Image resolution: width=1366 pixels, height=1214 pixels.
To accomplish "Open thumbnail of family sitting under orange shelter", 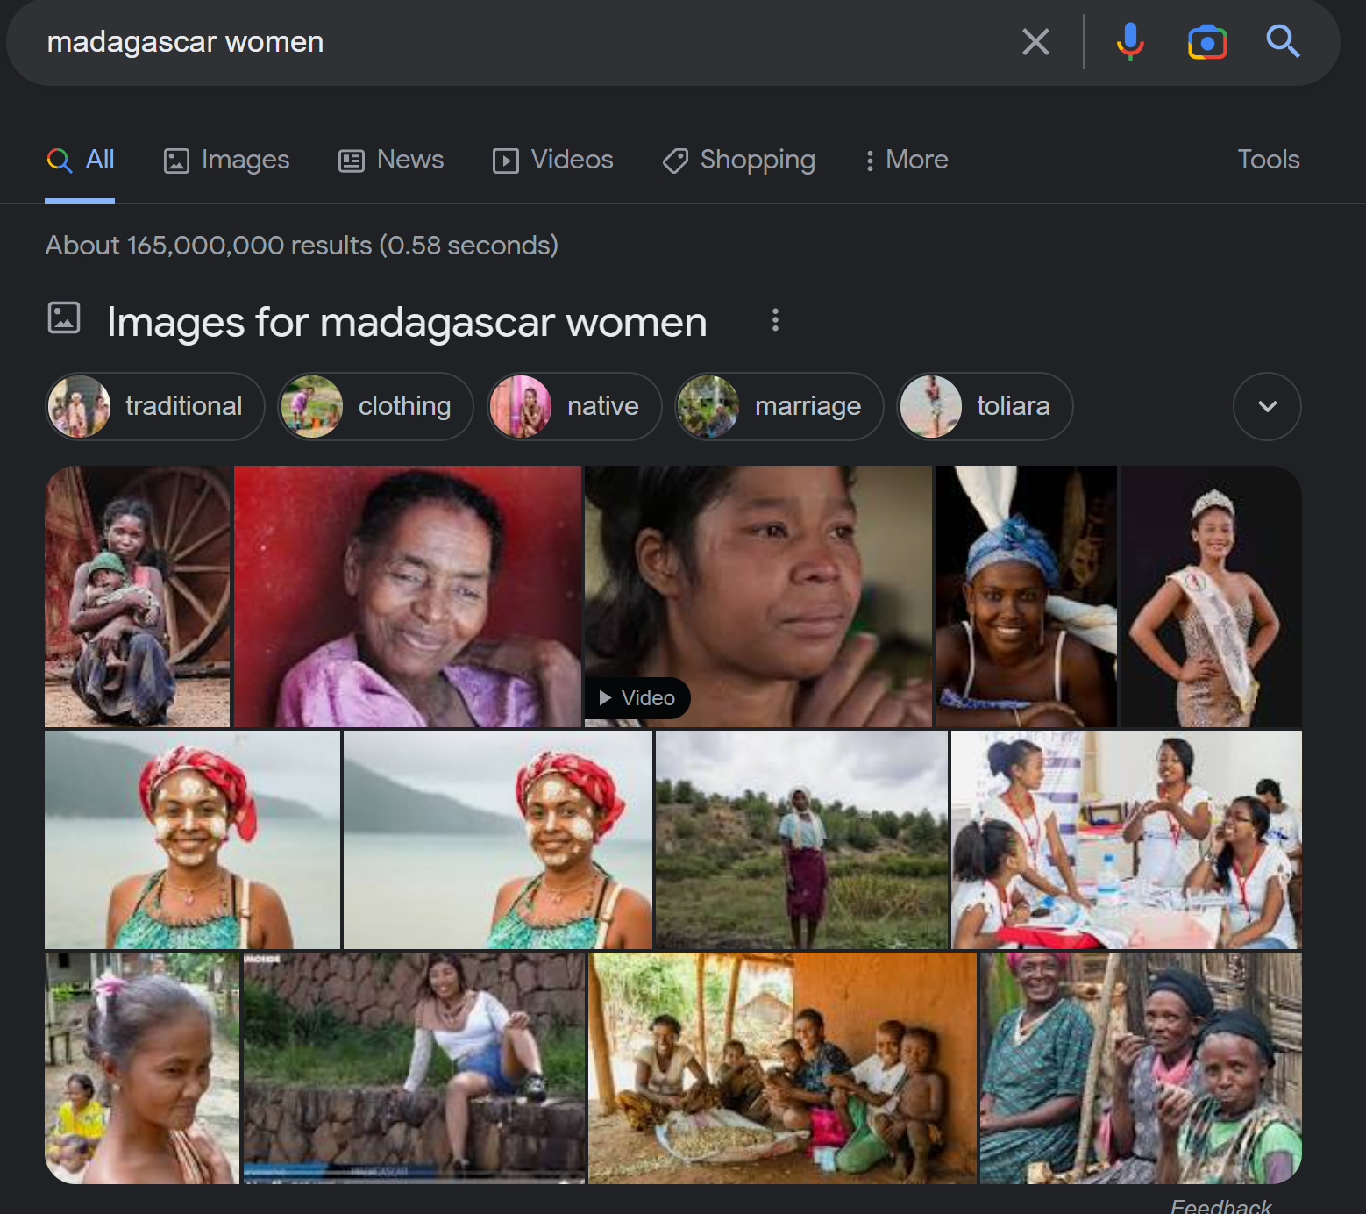I will coord(782,1068).
